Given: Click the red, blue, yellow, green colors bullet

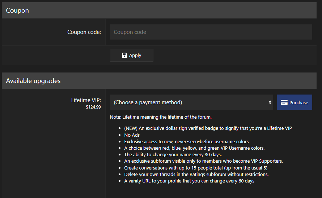Looking at the screenshot, I should pos(194,148).
